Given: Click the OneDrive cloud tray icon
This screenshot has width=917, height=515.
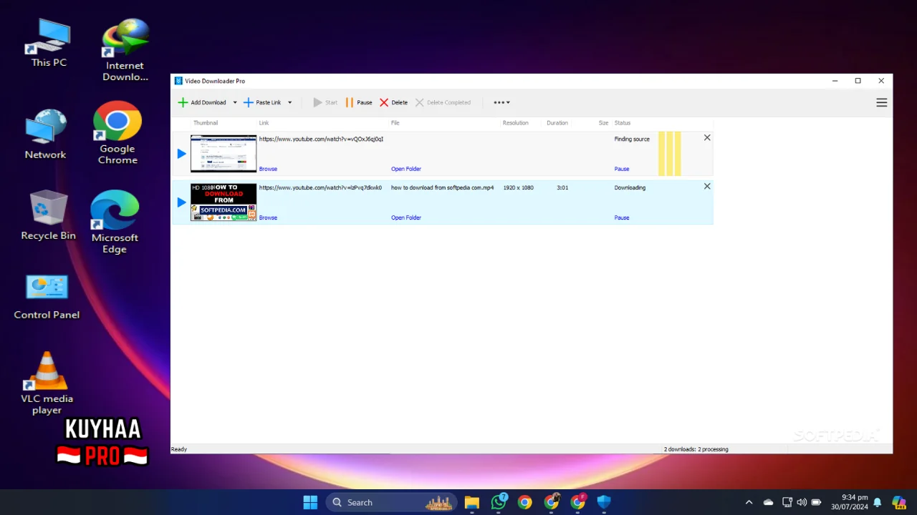Looking at the screenshot, I should pyautogui.click(x=768, y=502).
